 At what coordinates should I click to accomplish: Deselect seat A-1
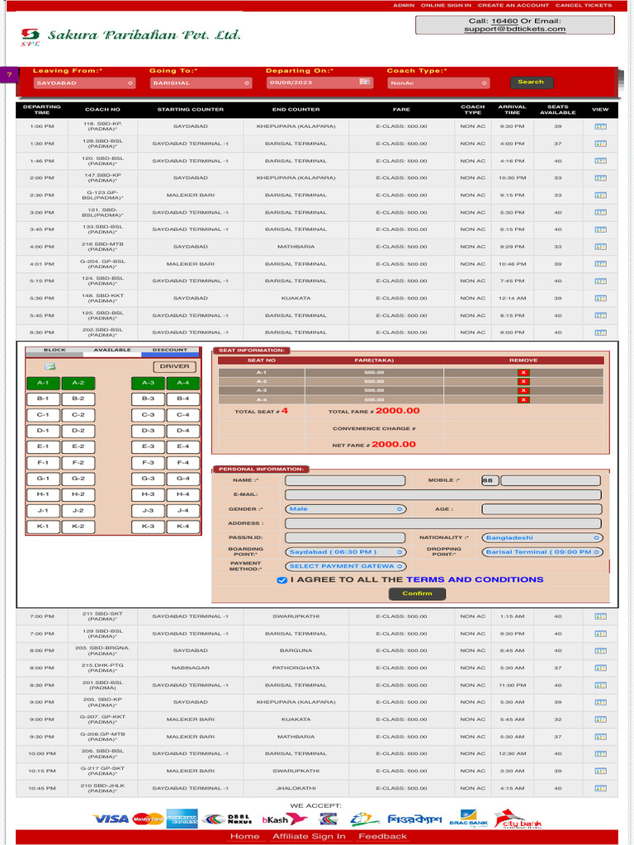[x=43, y=383]
